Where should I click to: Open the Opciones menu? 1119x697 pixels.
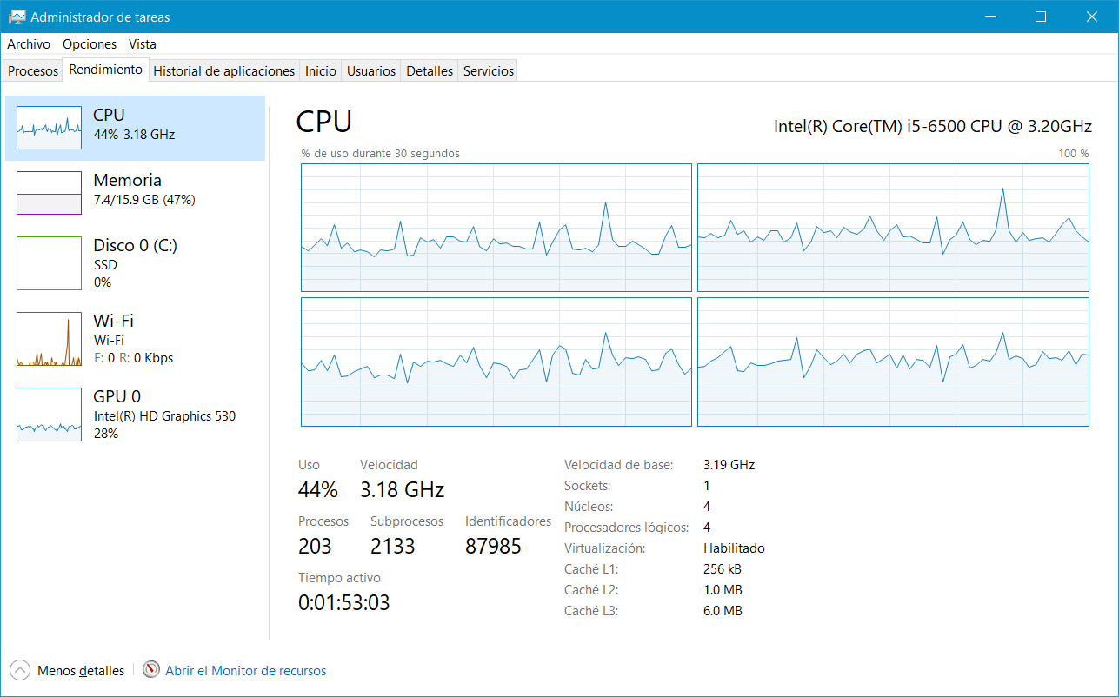click(90, 43)
